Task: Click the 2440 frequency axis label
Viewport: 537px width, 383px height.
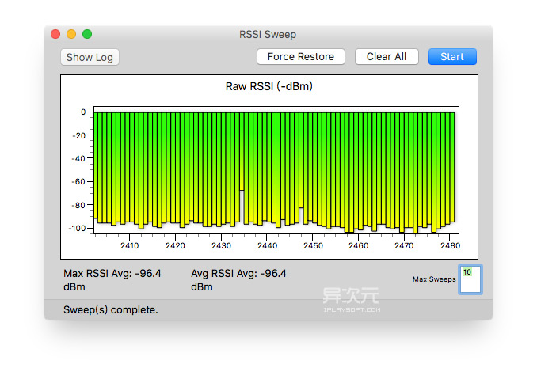Action: [267, 246]
